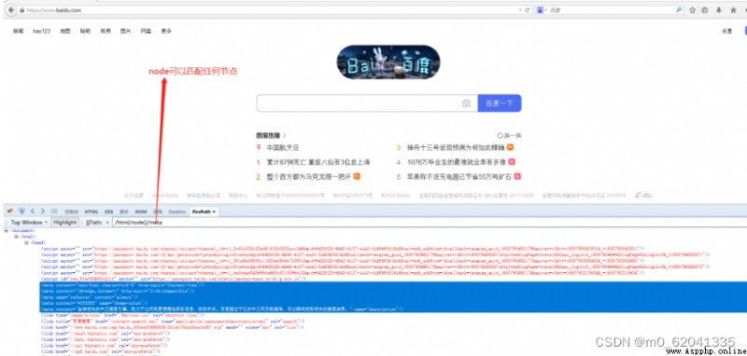This screenshot has width=747, height=356.
Task: Open the 新闻 link in Baidu top nav
Action: point(18,32)
